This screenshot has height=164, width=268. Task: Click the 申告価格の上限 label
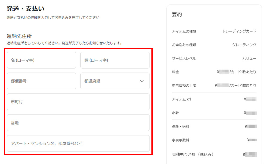pyautogui.click(x=184, y=85)
